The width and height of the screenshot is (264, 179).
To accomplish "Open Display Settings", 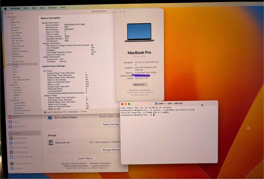I will tap(111, 125).
